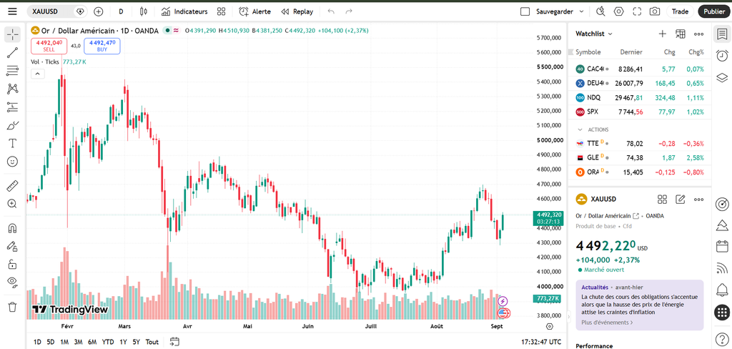732x349 pixels.
Task: Click the BUY 4 492,47 button
Action: [x=102, y=46]
